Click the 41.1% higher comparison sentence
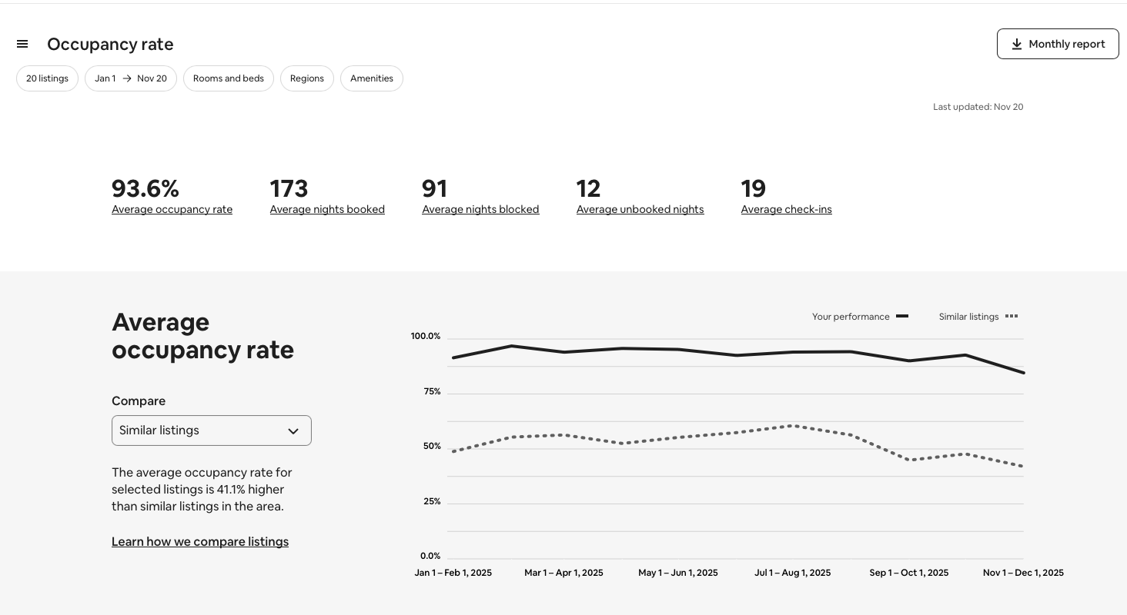 [x=202, y=490]
